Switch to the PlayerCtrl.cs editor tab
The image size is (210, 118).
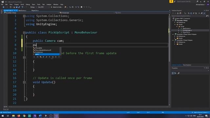35,10
